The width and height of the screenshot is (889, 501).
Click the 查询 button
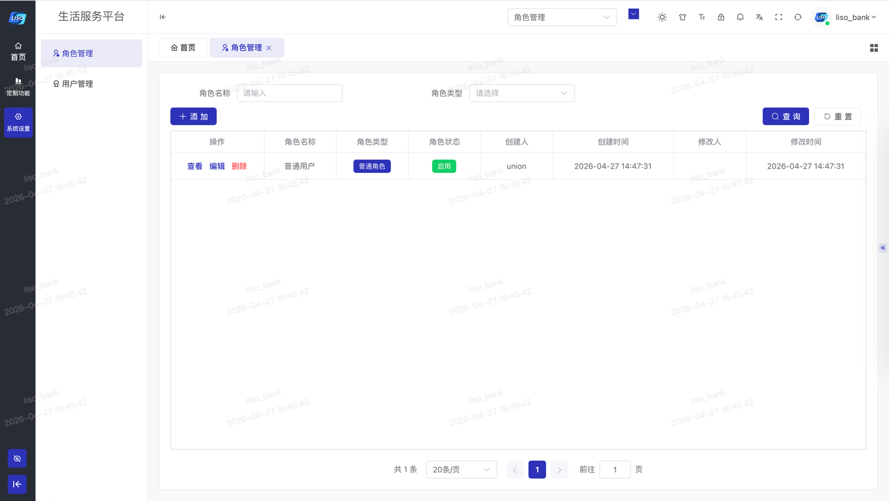pos(786,117)
